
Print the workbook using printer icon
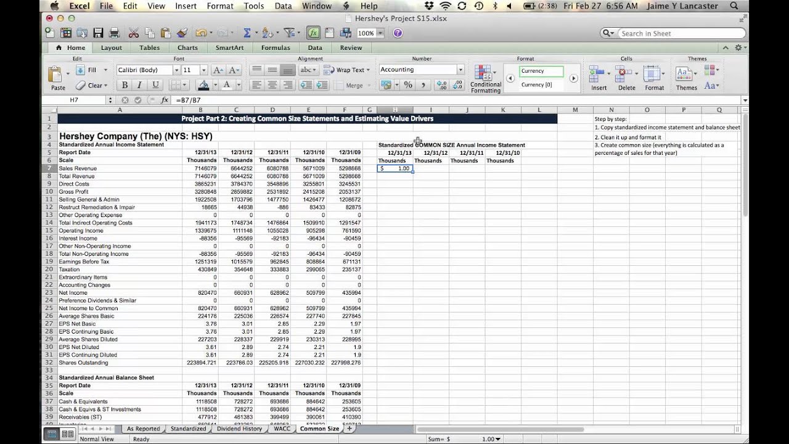(x=114, y=33)
